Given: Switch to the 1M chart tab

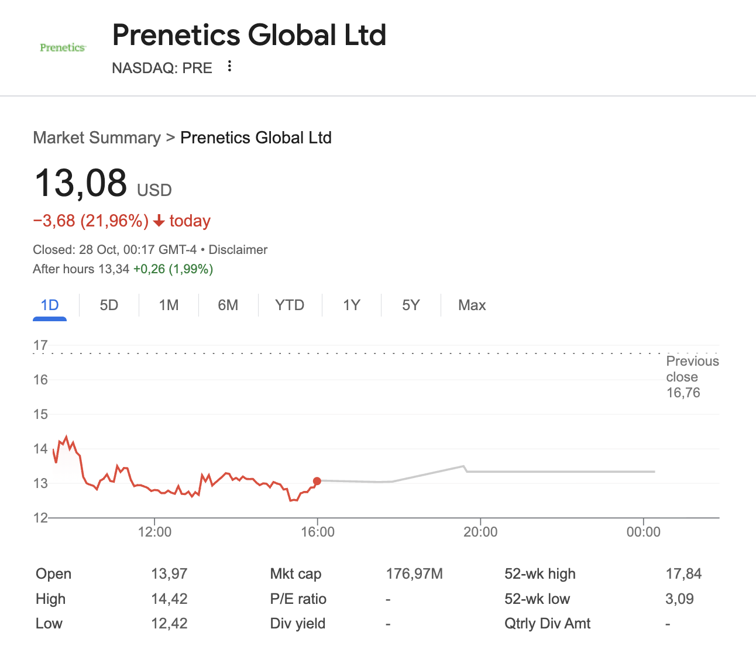Looking at the screenshot, I should 169,305.
